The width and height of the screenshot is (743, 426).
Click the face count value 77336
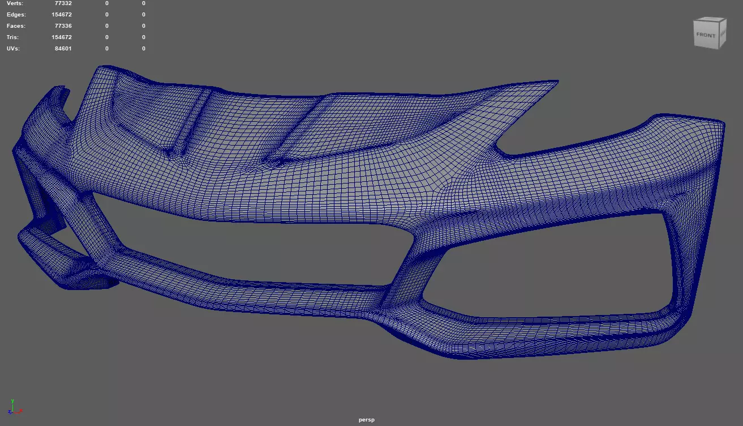coord(63,25)
